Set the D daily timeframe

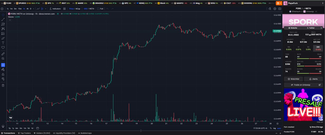point(30,9)
